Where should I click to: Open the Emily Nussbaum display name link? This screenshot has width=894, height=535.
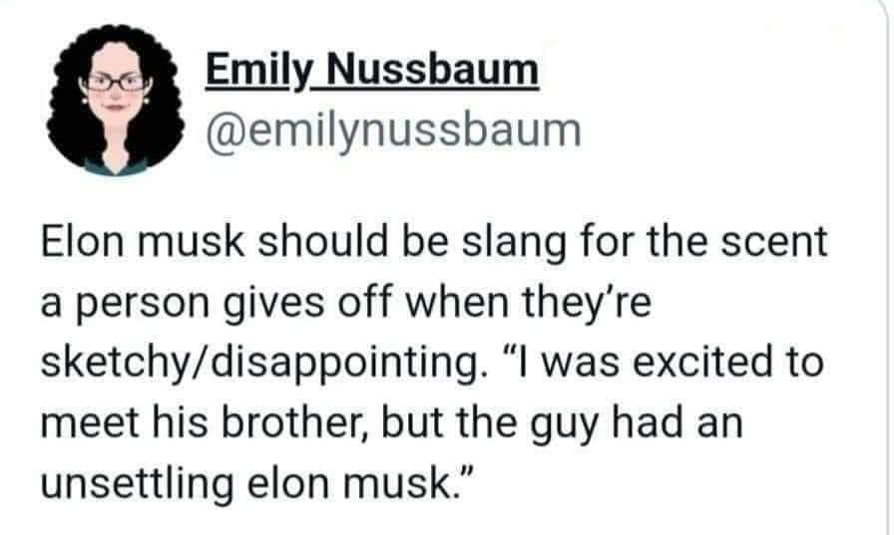click(x=372, y=70)
